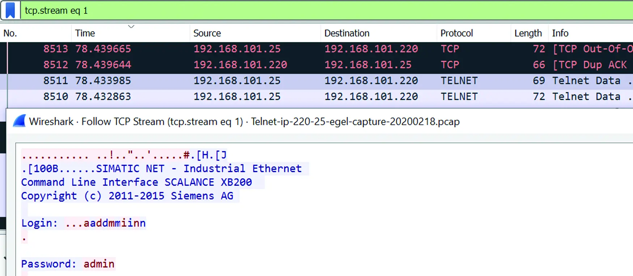Sort packets by the Length column header
The height and width of the screenshot is (276, 633).
pos(528,33)
